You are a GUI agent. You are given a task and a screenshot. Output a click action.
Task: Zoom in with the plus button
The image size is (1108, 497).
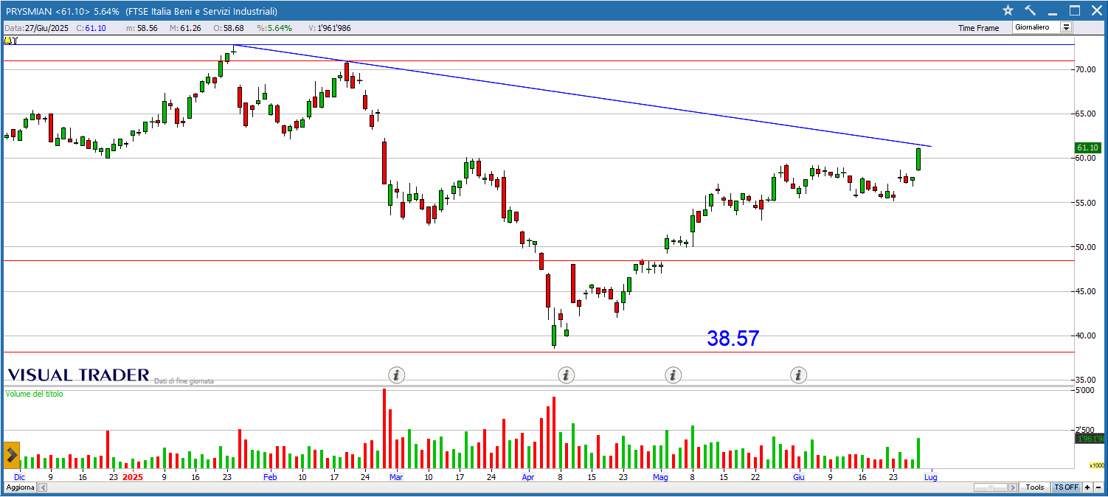pyautogui.click(x=1087, y=487)
